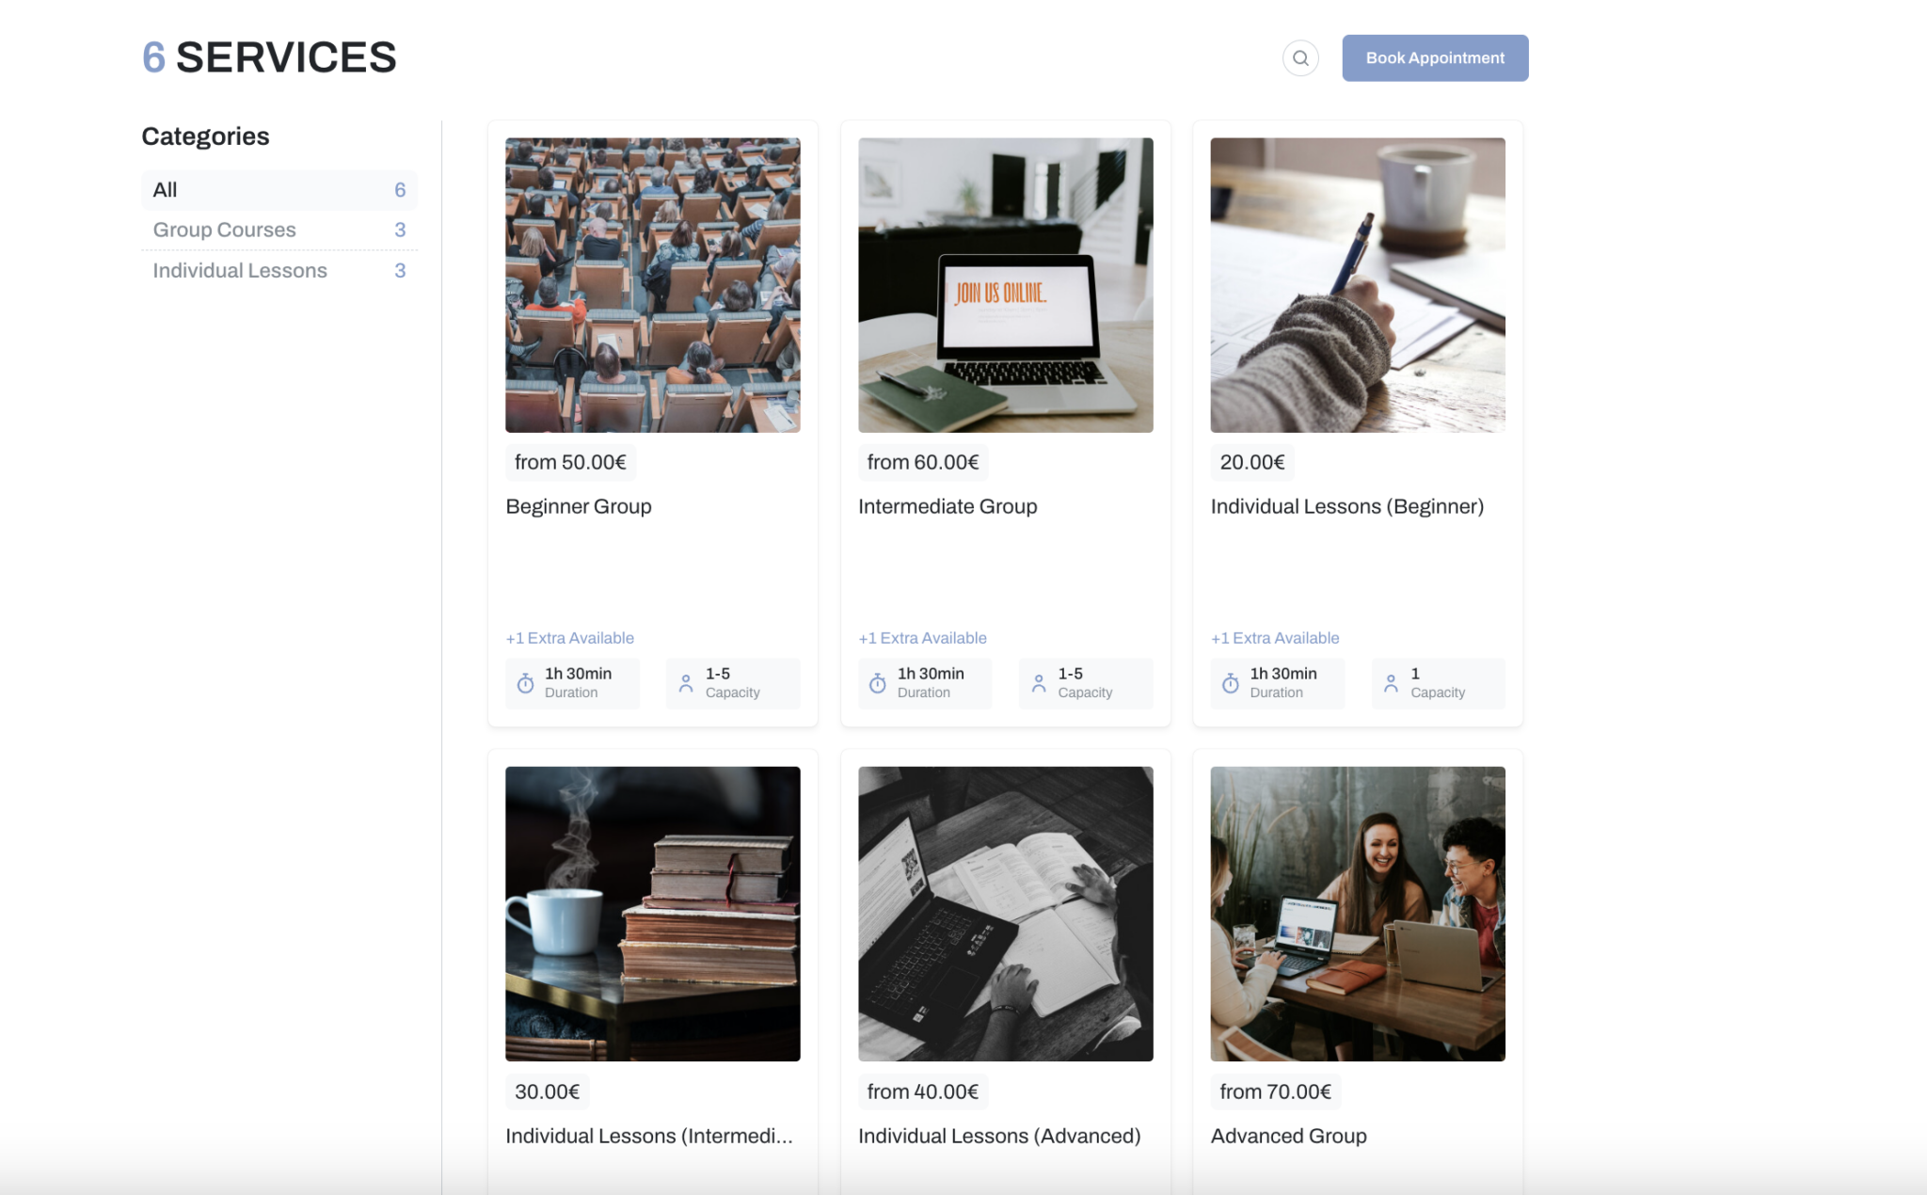Click the Individual Lessons (Advanced) thumbnail

1004,912
